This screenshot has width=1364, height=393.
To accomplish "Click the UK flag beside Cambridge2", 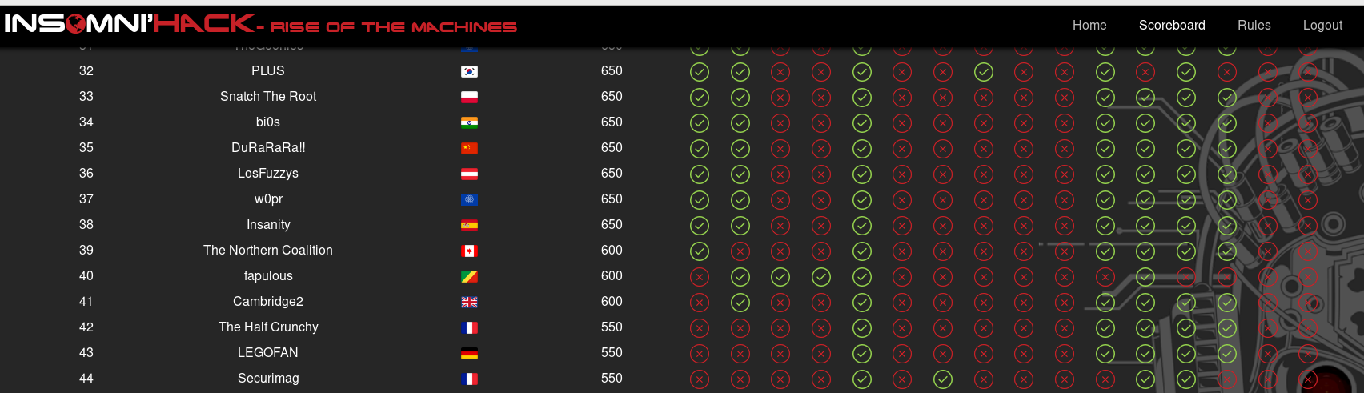I will [x=469, y=303].
